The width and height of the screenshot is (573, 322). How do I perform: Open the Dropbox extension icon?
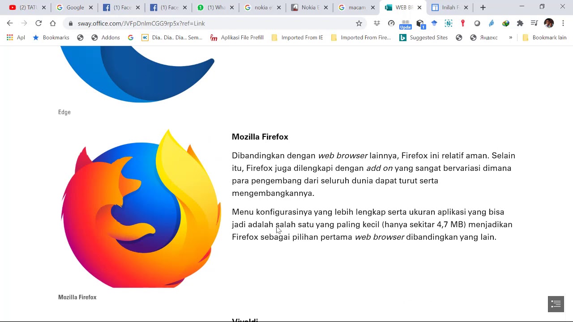click(x=377, y=23)
